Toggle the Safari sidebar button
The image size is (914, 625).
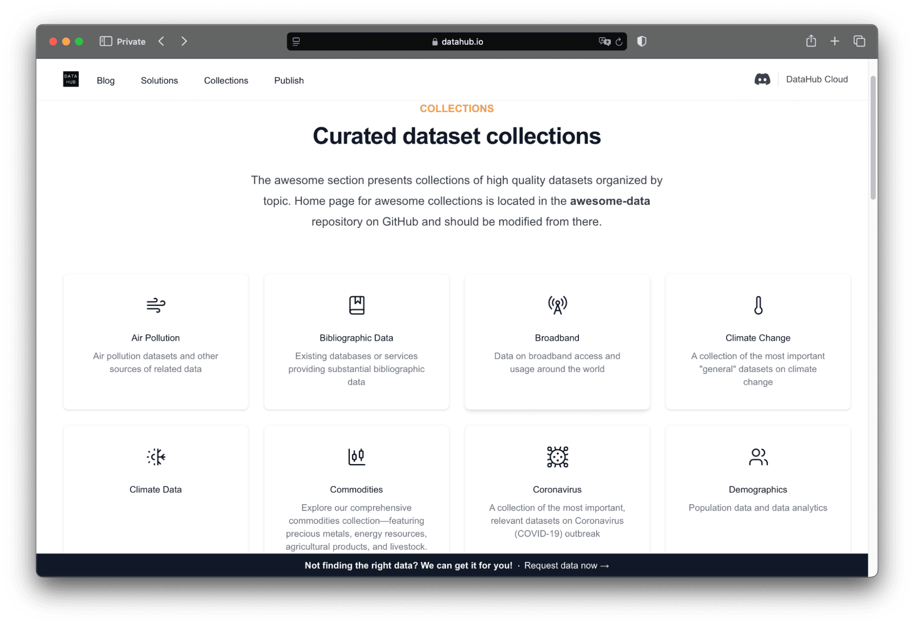pyautogui.click(x=106, y=41)
